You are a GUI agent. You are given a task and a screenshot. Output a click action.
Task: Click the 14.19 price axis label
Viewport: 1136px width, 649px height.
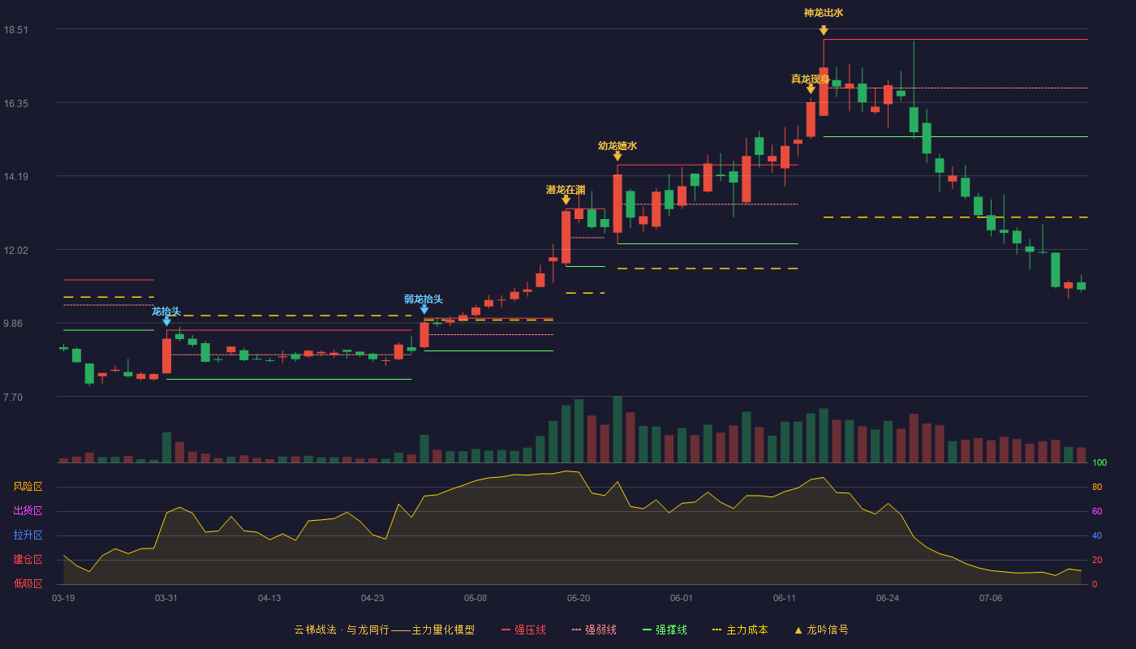15,177
